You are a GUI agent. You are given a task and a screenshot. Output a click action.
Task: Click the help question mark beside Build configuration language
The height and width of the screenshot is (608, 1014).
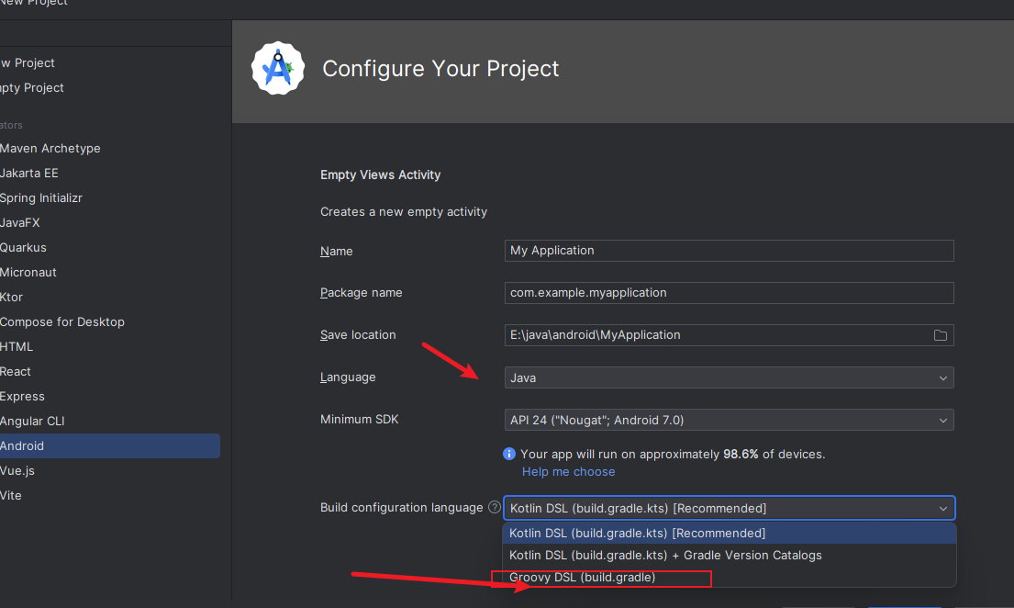pos(495,507)
